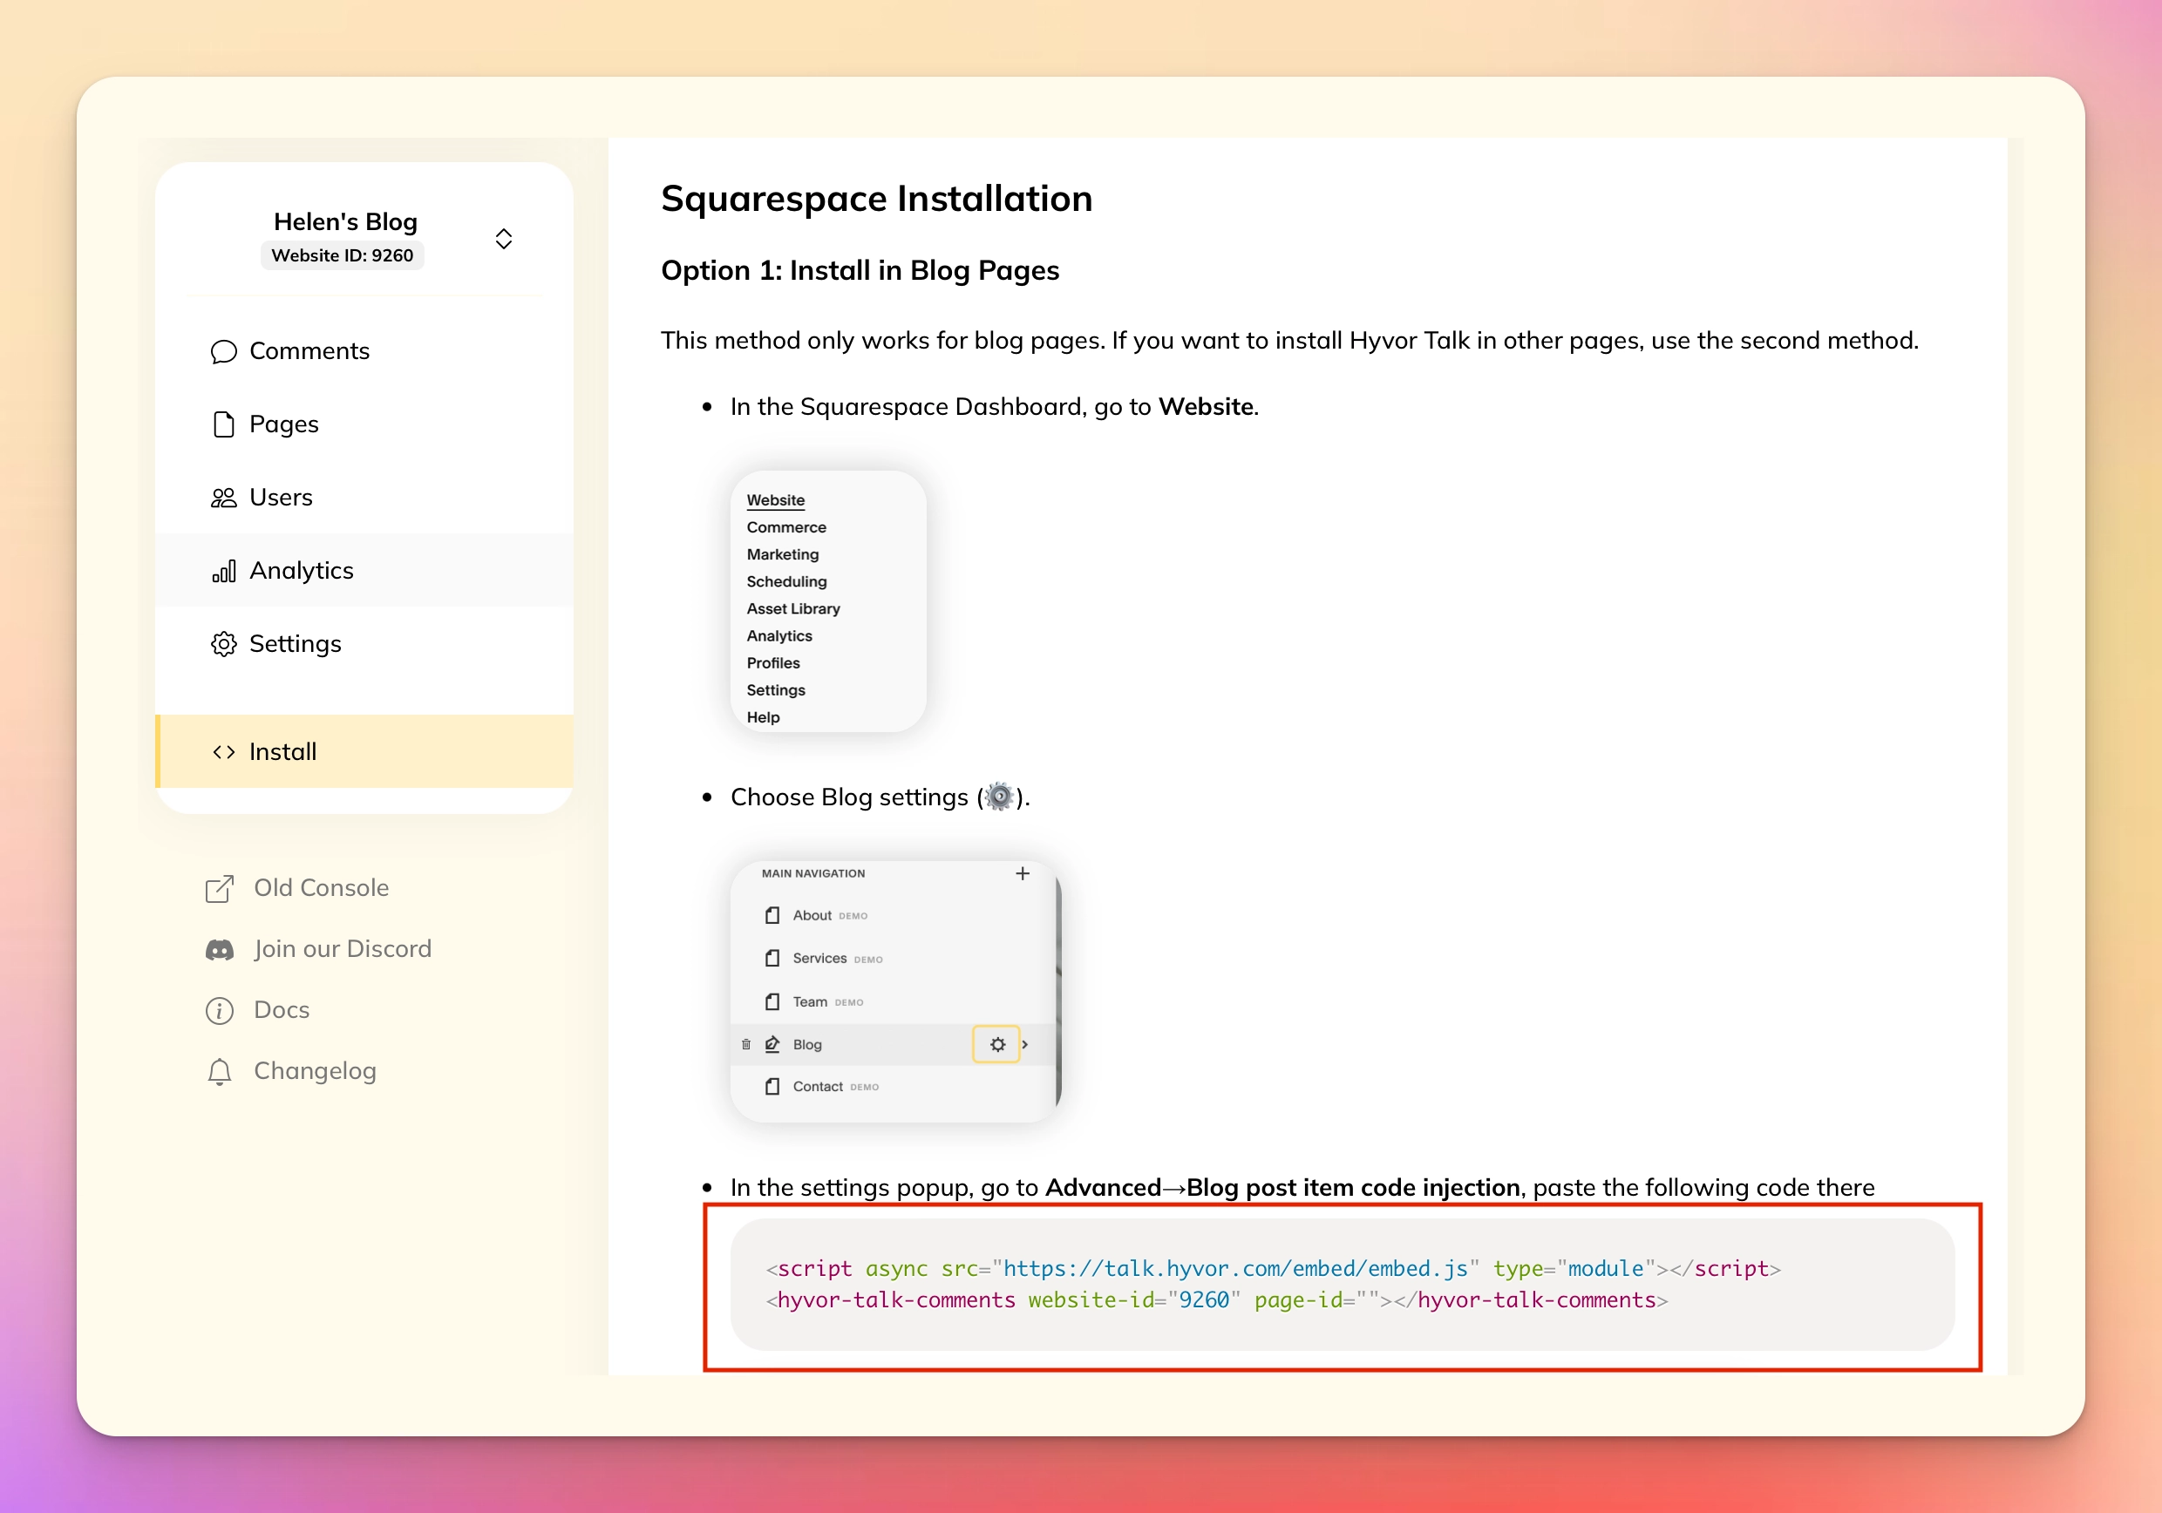Click the Comments speech bubble icon
The height and width of the screenshot is (1513, 2162).
[223, 351]
